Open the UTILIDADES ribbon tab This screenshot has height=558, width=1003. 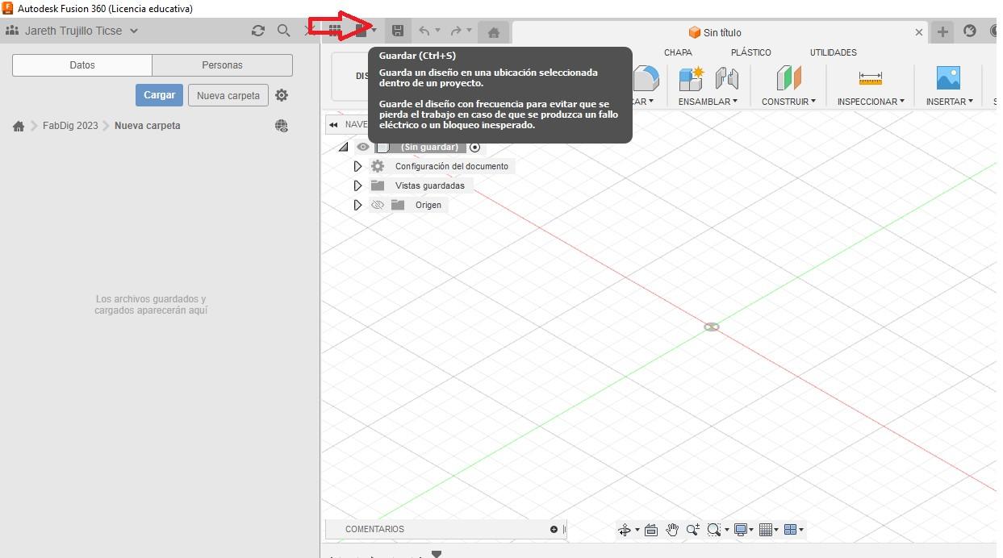[x=833, y=52]
